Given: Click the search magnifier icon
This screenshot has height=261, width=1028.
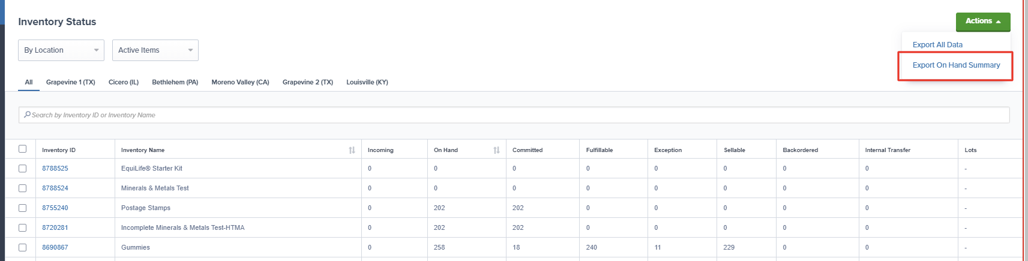Looking at the screenshot, I should [27, 114].
